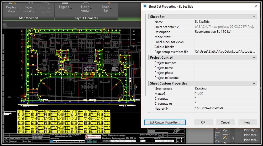Collapse the Project Control section
This screenshot has width=263, height=146.
coord(254,58)
